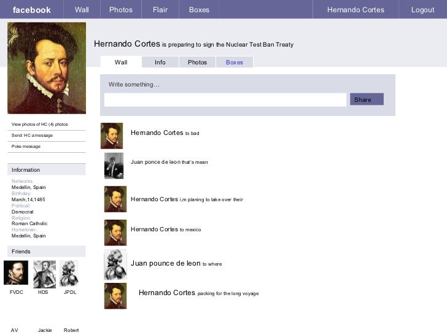
Task: Click the Jackie friend name
Action: tap(45, 330)
